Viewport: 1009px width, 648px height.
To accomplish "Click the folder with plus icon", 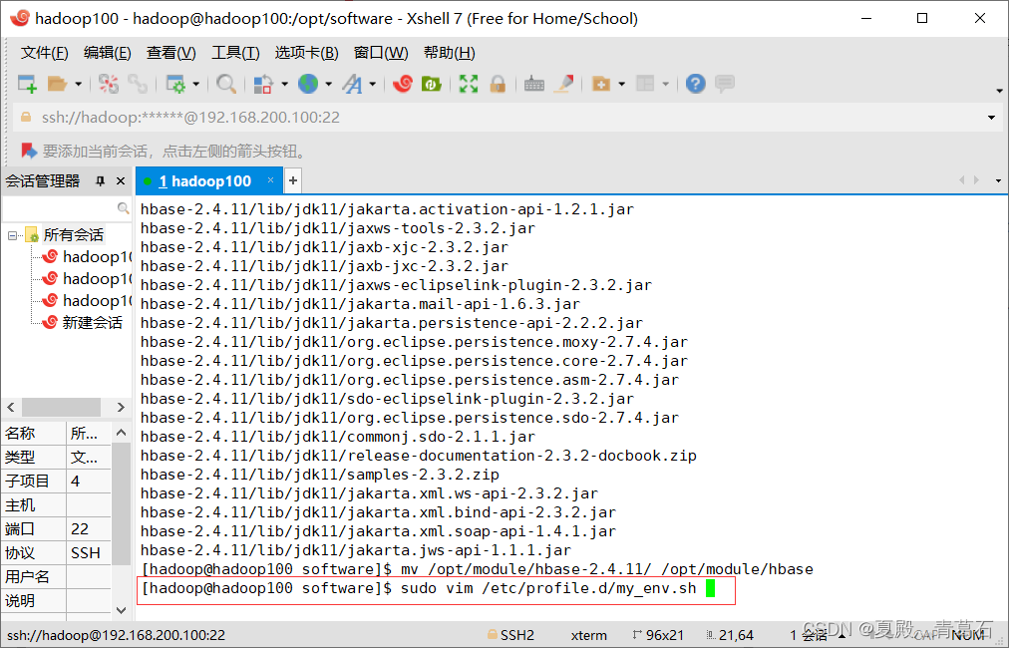I will pos(601,84).
